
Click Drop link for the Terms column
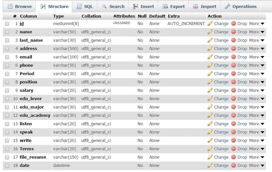tap(242, 149)
